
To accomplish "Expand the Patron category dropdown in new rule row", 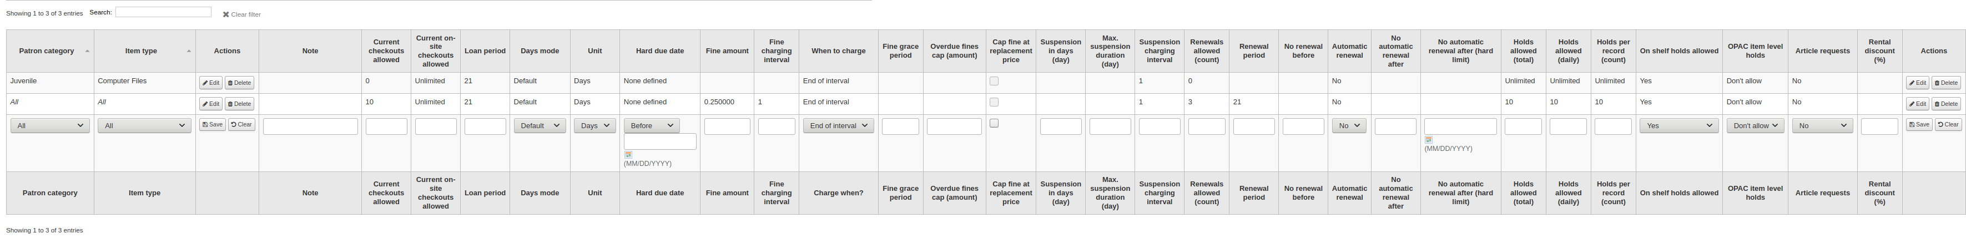I will (x=51, y=126).
